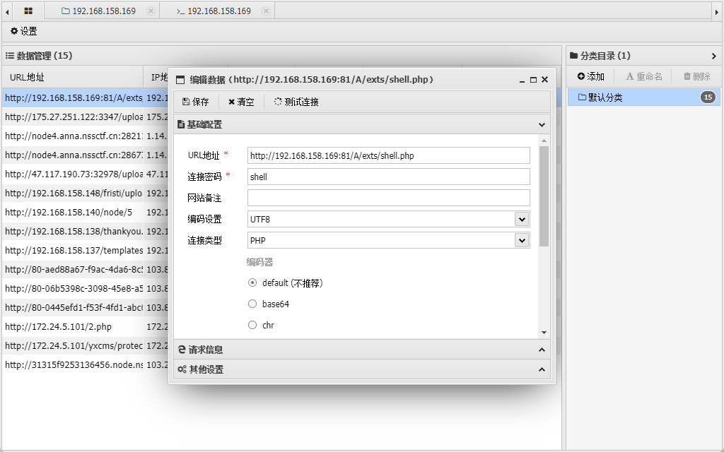The width and height of the screenshot is (724, 452).
Task: Select the 默认分类 category folder
Action: point(605,97)
